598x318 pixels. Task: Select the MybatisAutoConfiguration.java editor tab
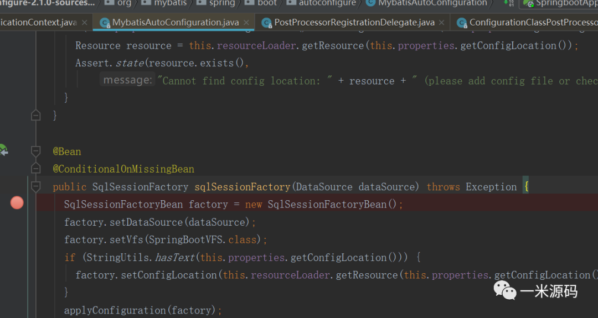pyautogui.click(x=175, y=23)
